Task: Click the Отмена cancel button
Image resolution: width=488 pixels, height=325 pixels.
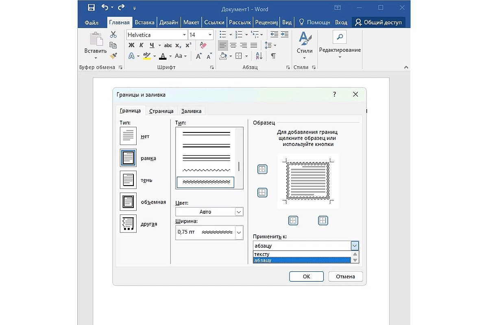Action: (x=345, y=277)
